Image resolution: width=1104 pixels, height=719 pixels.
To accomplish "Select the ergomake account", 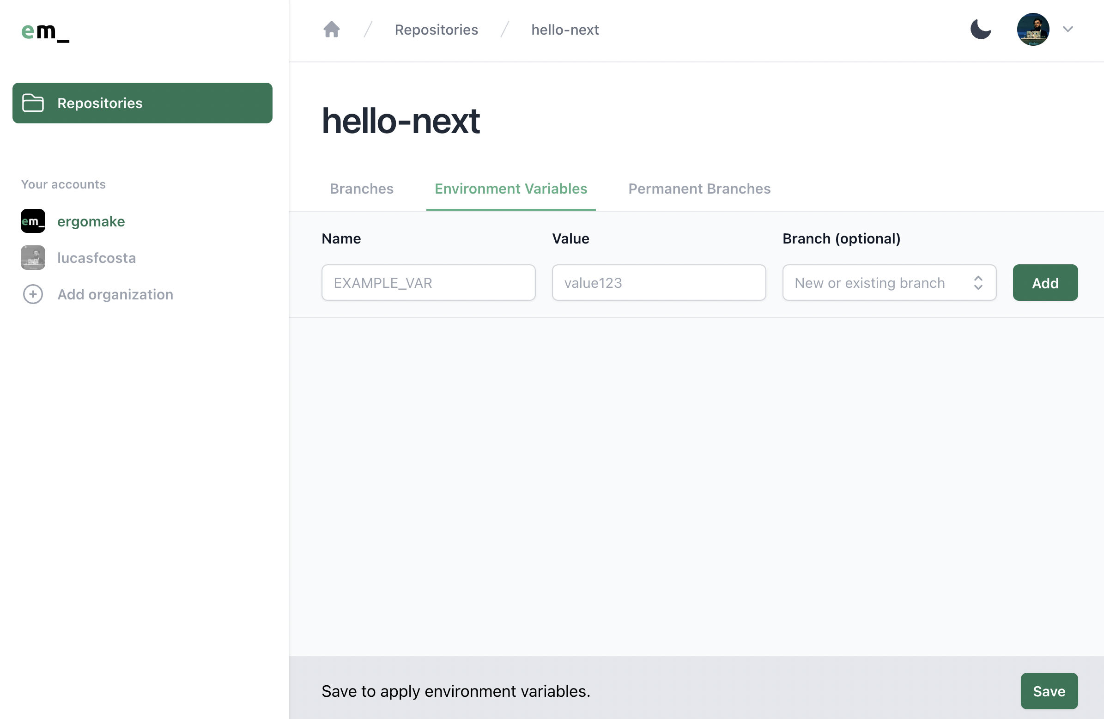I will click(91, 221).
